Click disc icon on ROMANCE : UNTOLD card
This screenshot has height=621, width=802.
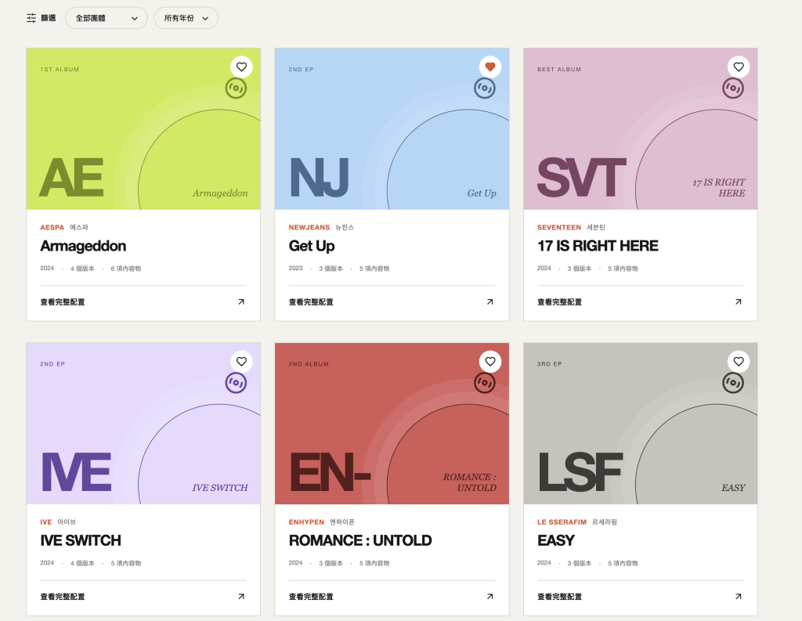pyautogui.click(x=484, y=383)
